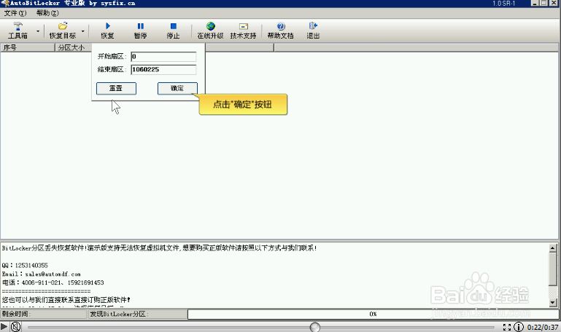Click the log pane scroll up arrow
Screen dimensions: 561x332
pyautogui.click(x=553, y=248)
